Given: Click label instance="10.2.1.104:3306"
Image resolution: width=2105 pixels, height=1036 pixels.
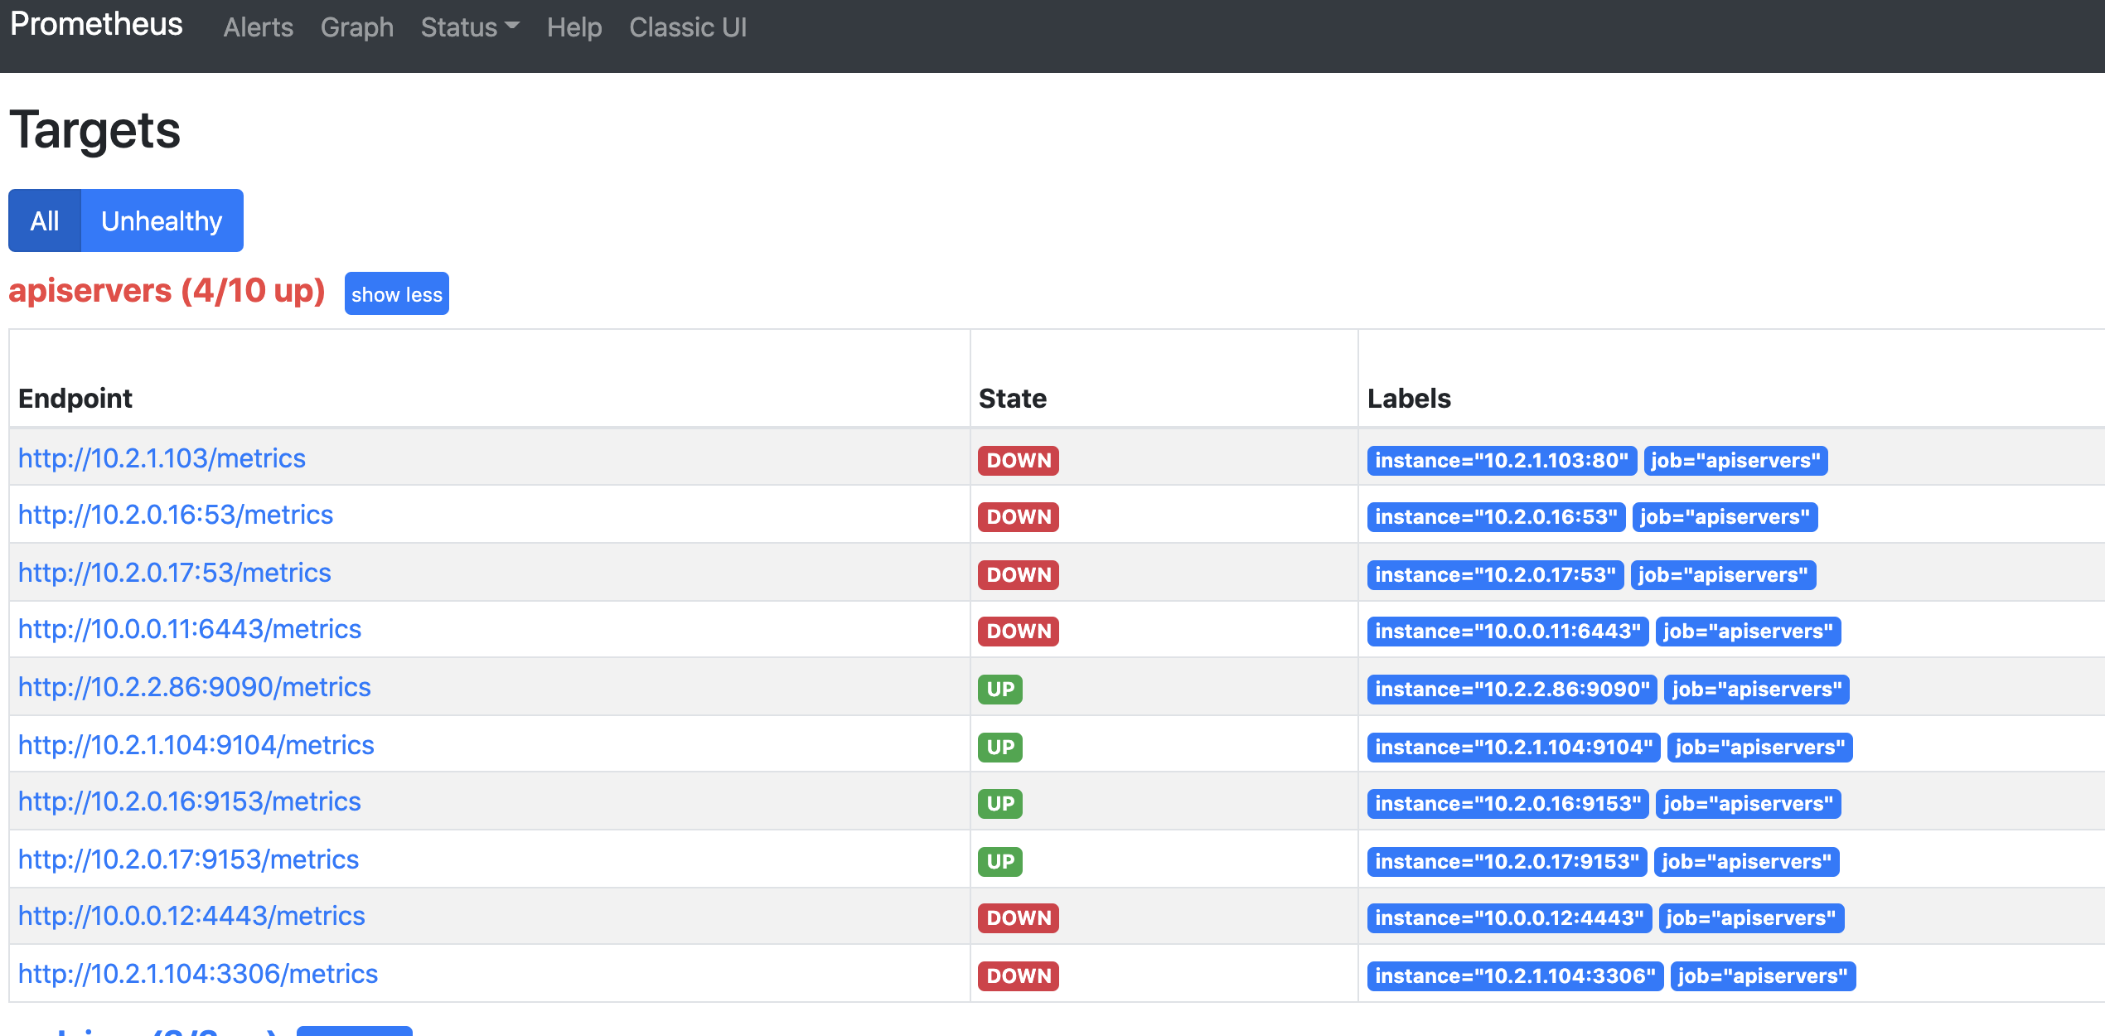Looking at the screenshot, I should coord(1515,976).
